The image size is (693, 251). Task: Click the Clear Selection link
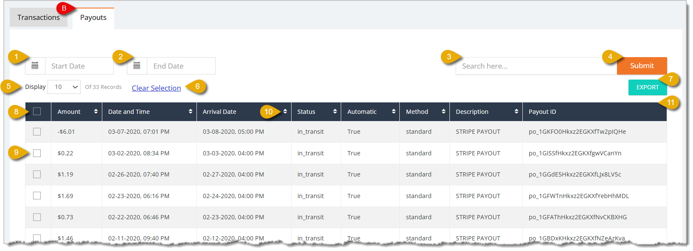tap(156, 88)
